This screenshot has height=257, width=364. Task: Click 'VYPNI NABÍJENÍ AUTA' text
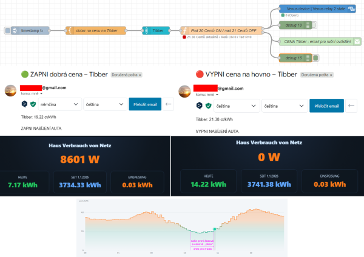coord(217,131)
